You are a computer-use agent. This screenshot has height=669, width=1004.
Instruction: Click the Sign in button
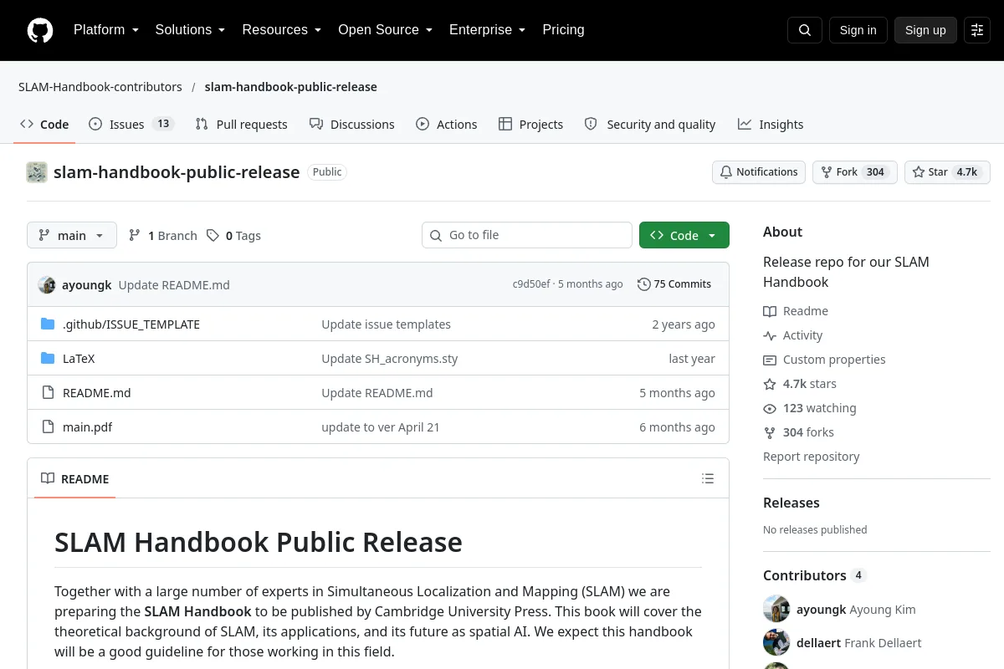pos(858,30)
